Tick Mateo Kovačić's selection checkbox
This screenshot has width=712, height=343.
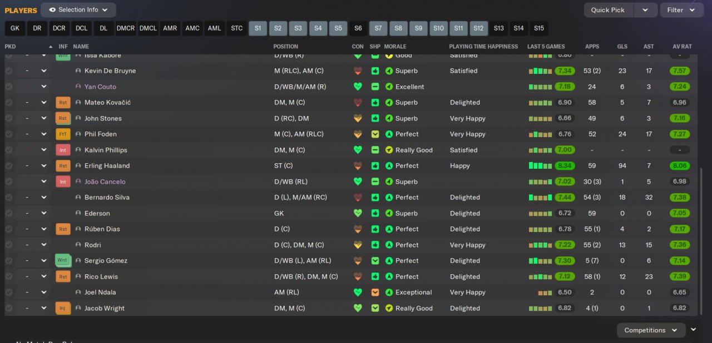click(x=9, y=102)
